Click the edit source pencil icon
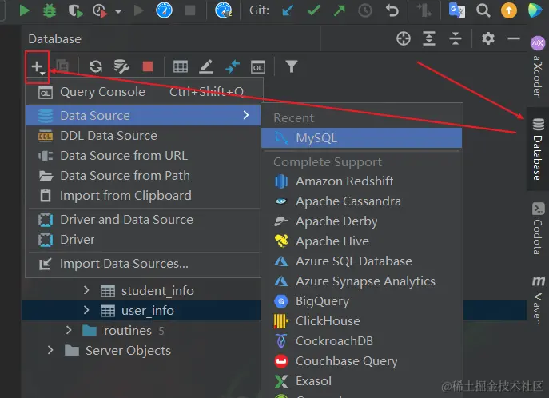Viewport: 549px width, 398px height. tap(206, 66)
